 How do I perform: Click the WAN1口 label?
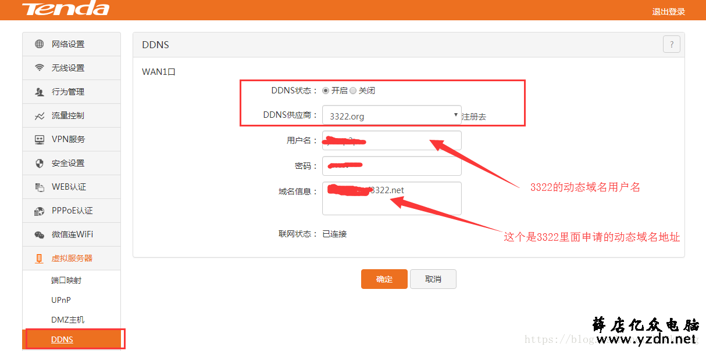[159, 72]
